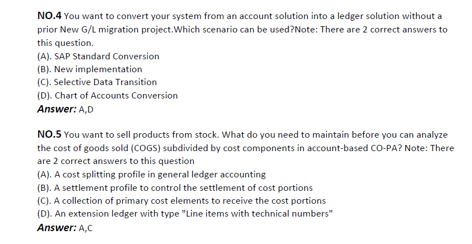Select option A SAP Standard Conversion

coord(98,56)
